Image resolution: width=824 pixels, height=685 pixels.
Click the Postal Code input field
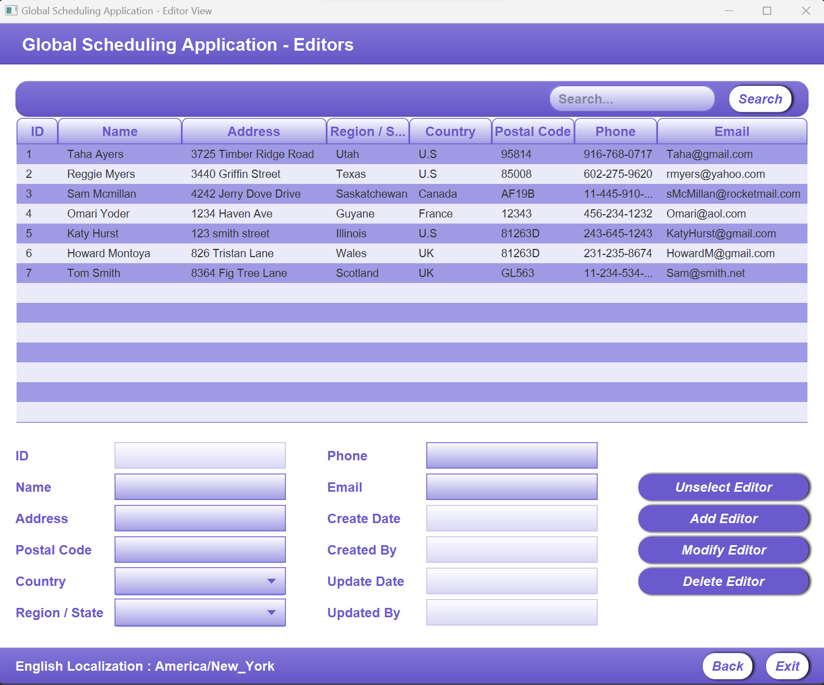pos(199,550)
